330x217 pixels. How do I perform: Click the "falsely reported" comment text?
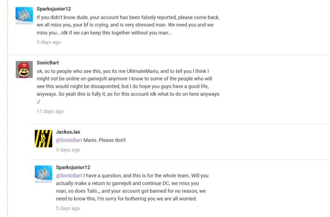(128, 17)
